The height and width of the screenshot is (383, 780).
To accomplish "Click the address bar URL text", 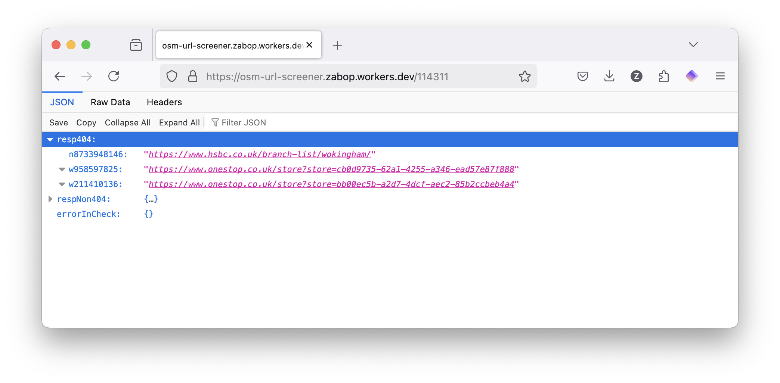I will 327,77.
